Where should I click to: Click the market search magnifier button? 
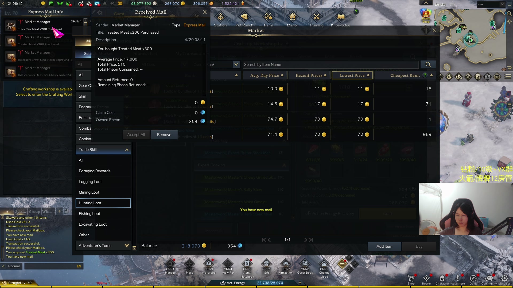428,65
